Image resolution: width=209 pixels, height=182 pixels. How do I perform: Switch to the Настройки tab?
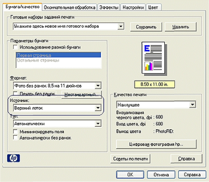coord(133,7)
